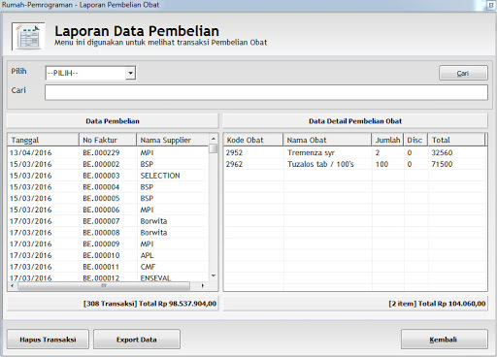The height and width of the screenshot is (357, 497).
Task: Click the Hapus Transaksi button
Action: click(x=48, y=340)
